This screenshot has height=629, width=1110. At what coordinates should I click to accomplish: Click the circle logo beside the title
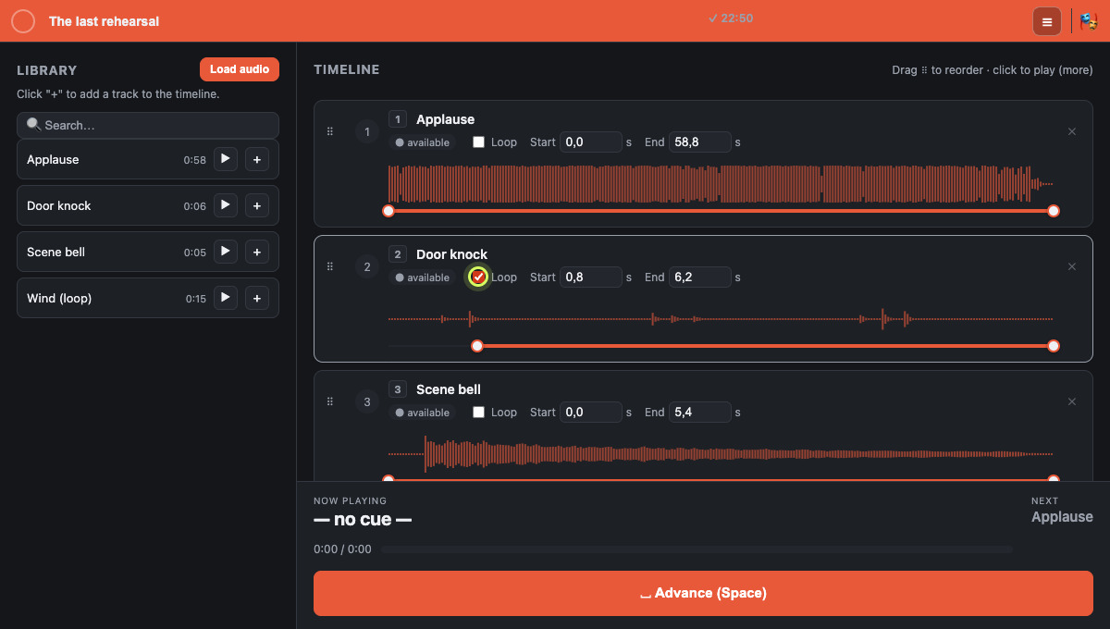(23, 21)
